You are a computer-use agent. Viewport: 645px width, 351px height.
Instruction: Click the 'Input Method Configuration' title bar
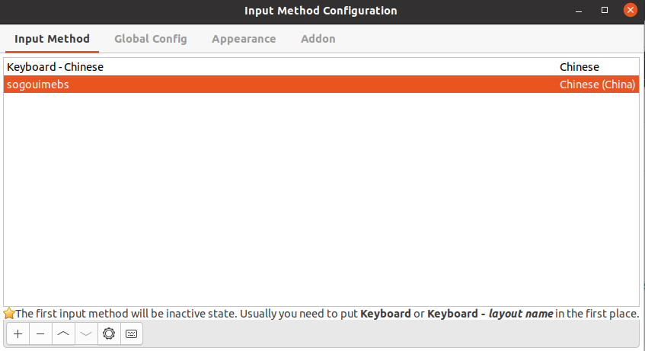click(x=321, y=11)
